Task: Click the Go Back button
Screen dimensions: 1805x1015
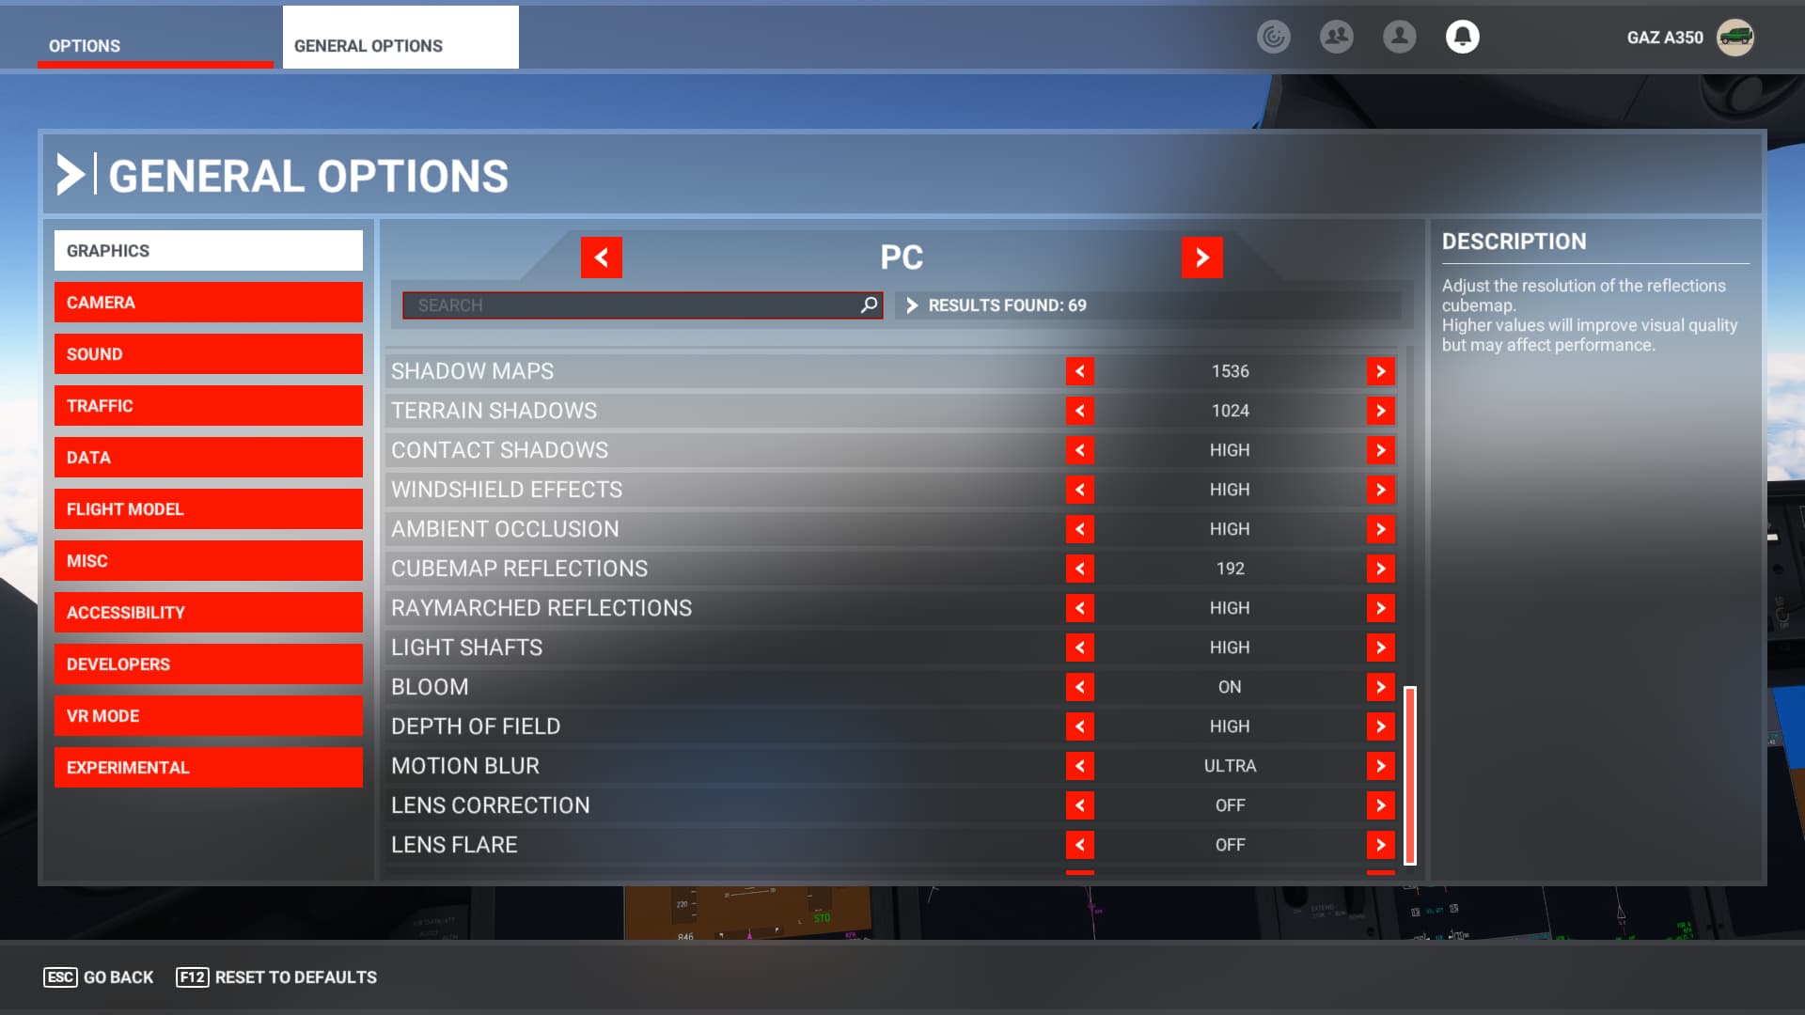Action: point(99,977)
